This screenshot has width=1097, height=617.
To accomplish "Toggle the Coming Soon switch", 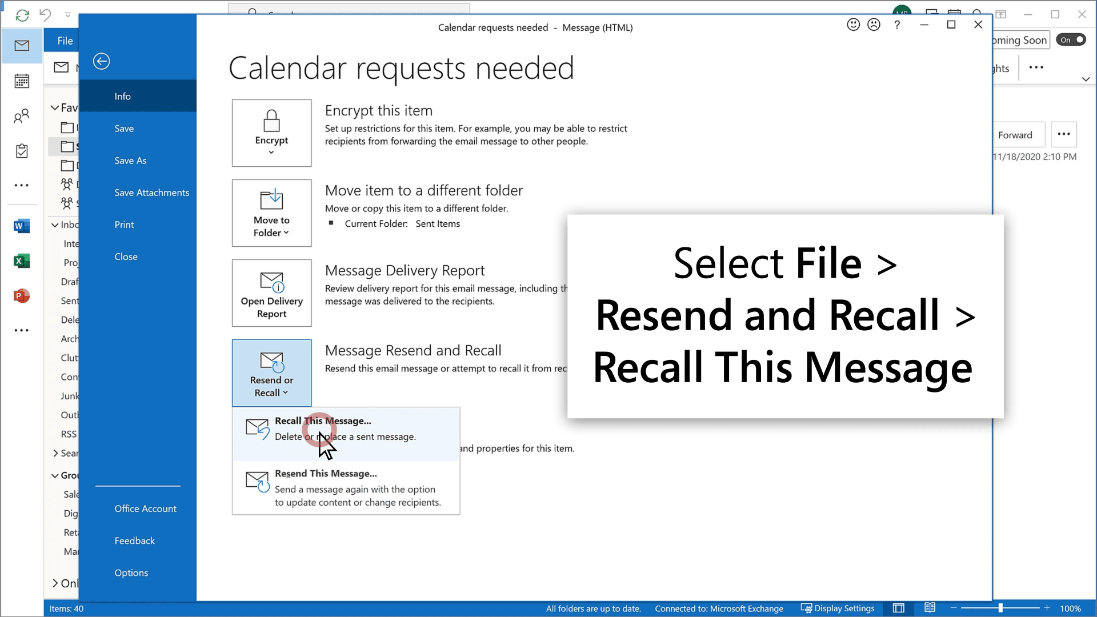I will [1071, 40].
